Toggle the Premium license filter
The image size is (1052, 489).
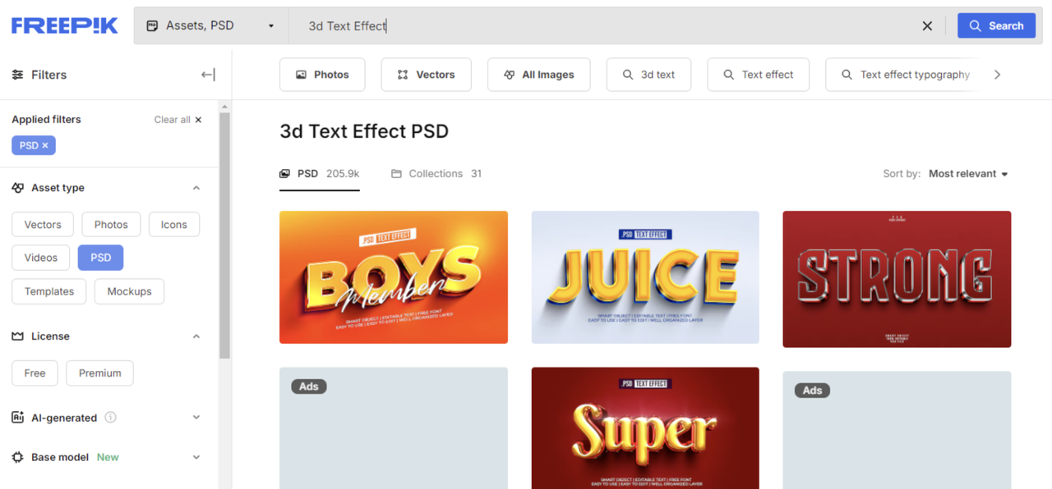pos(99,373)
